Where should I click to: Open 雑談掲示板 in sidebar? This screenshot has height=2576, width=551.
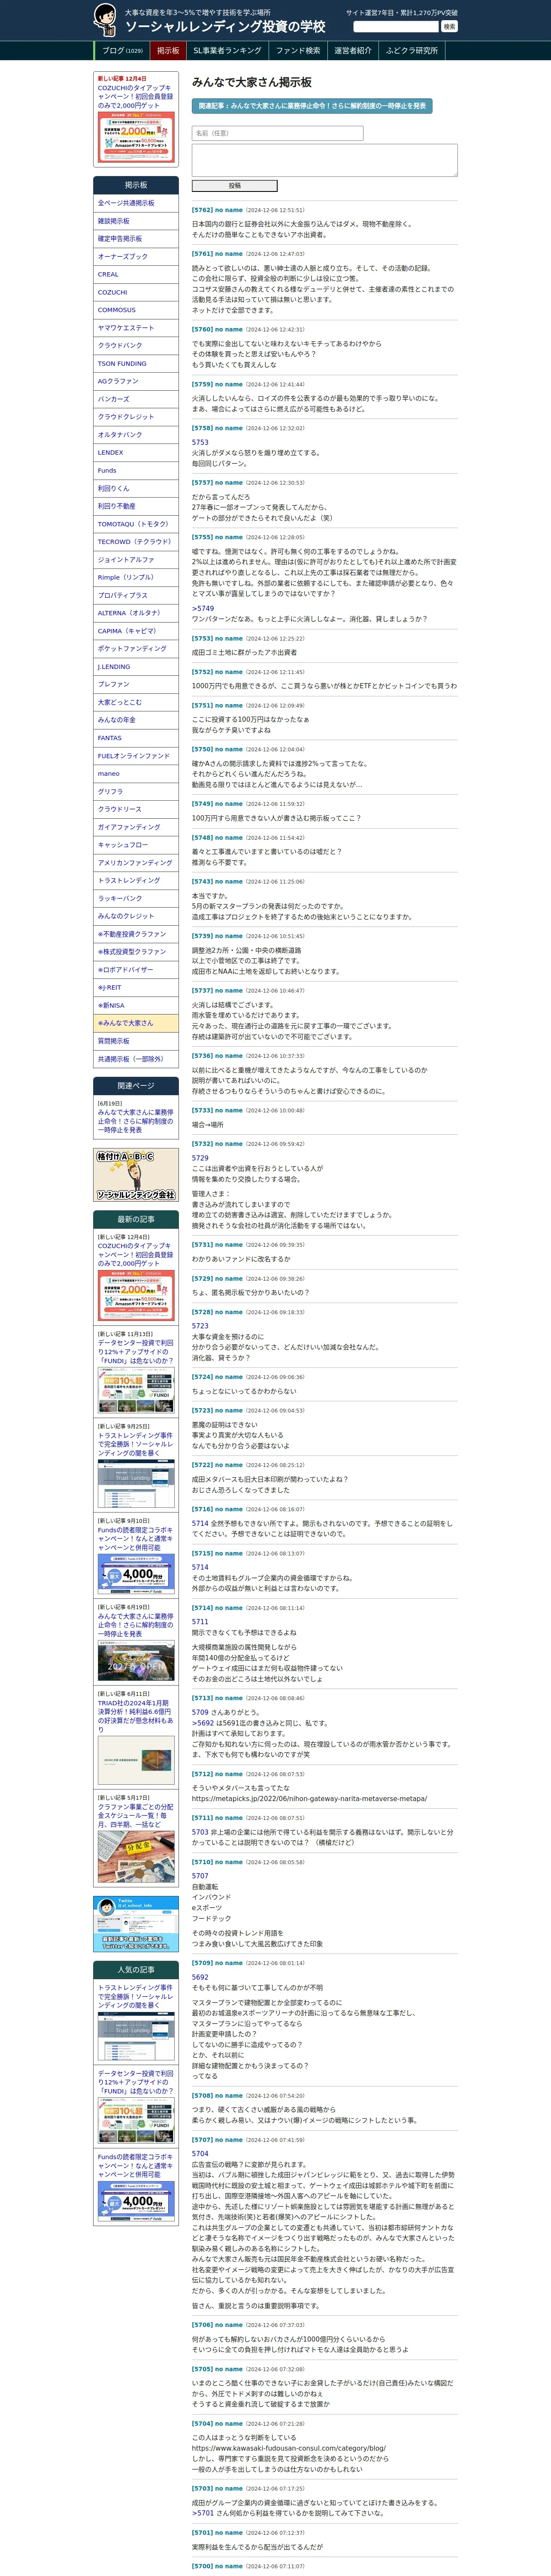136,221
